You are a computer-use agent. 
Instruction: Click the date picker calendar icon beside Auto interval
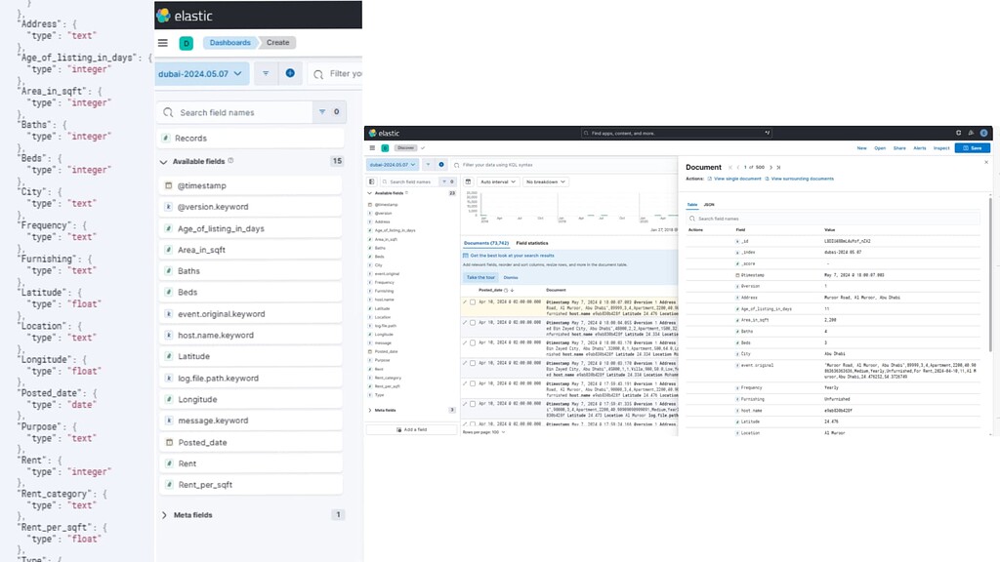468,181
